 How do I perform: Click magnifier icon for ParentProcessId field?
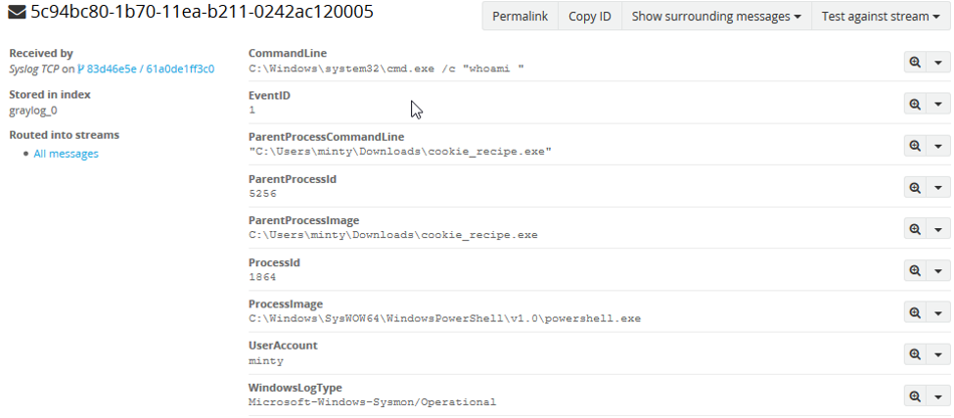[x=915, y=187]
